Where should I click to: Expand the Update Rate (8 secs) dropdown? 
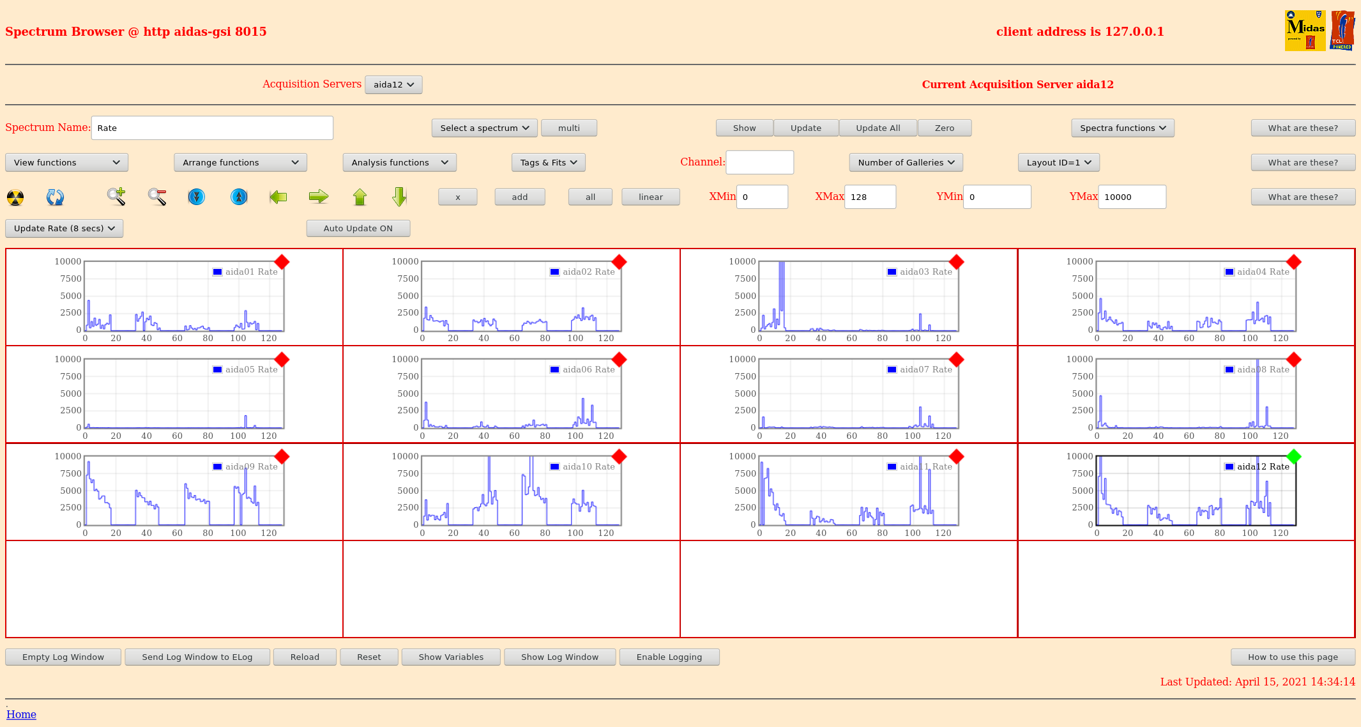click(64, 228)
